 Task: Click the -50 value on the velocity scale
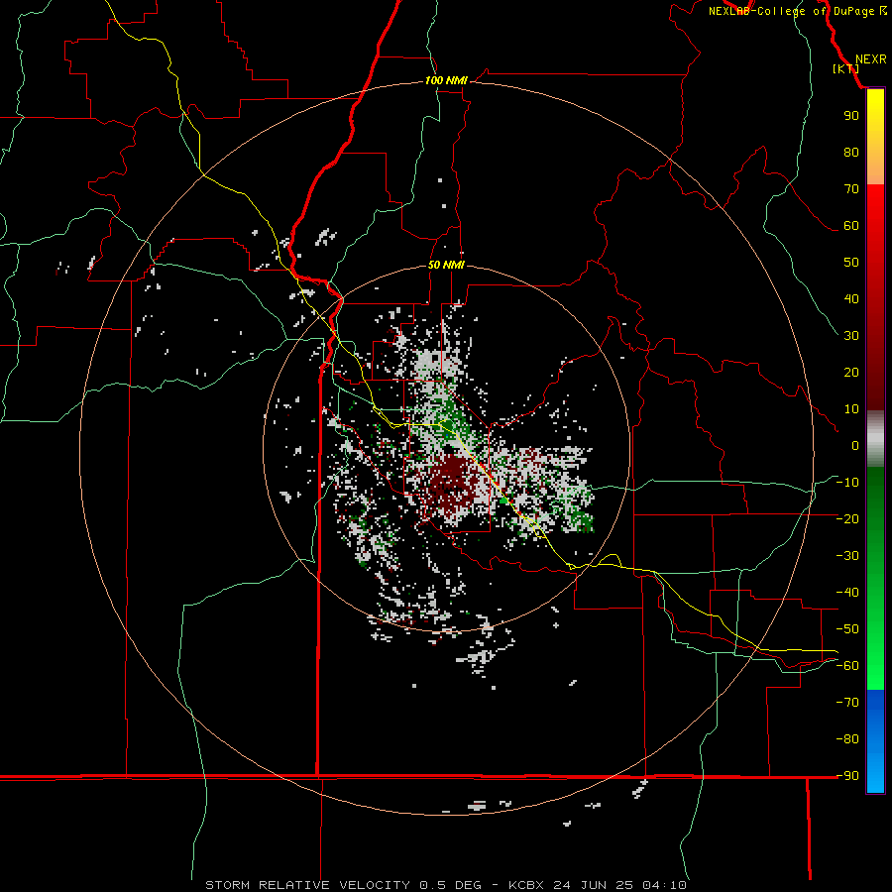coord(847,629)
